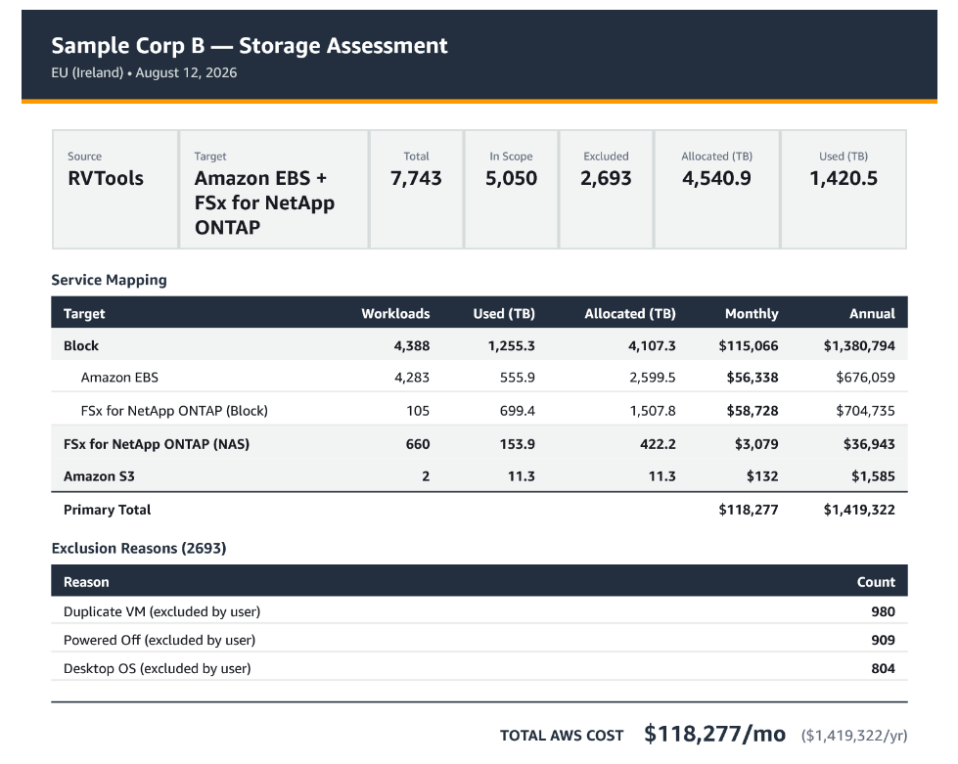Select the 'EU (Ireland) • August 12, 2026' subtitle
This screenshot has width=958, height=764.
click(x=144, y=72)
